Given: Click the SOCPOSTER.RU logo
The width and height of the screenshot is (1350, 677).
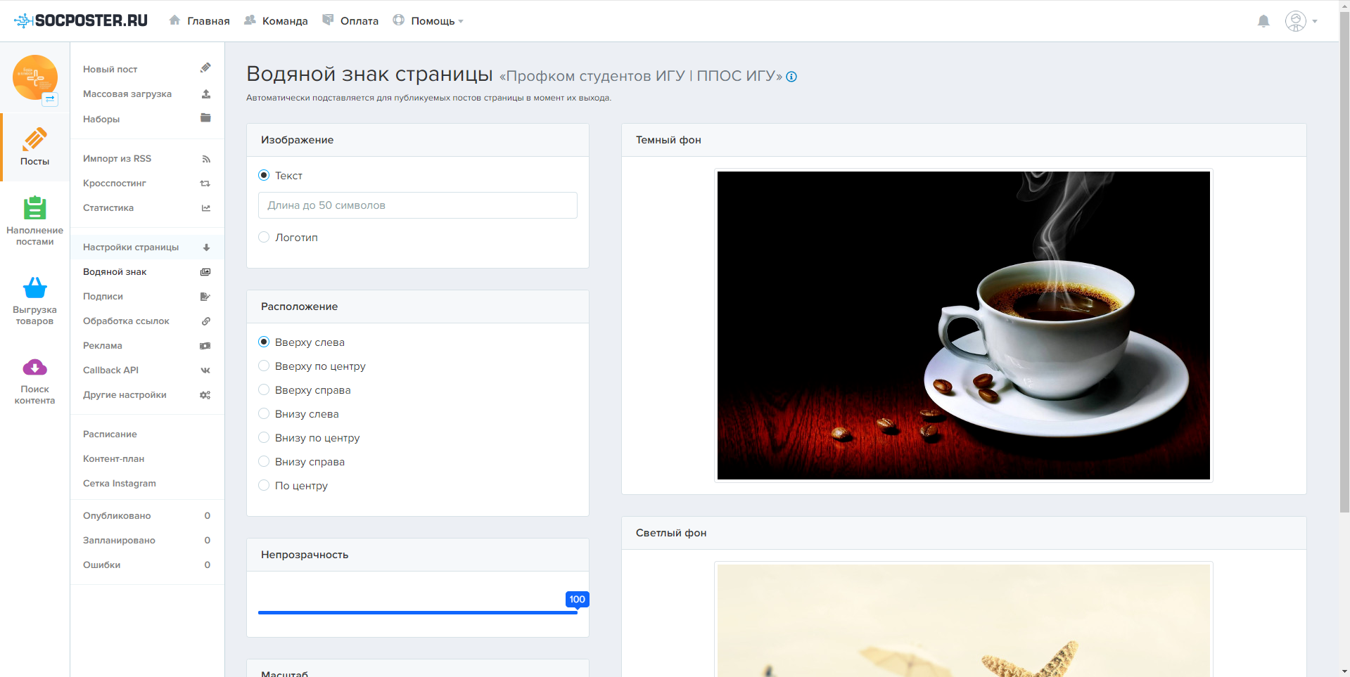Looking at the screenshot, I should coord(81,20).
